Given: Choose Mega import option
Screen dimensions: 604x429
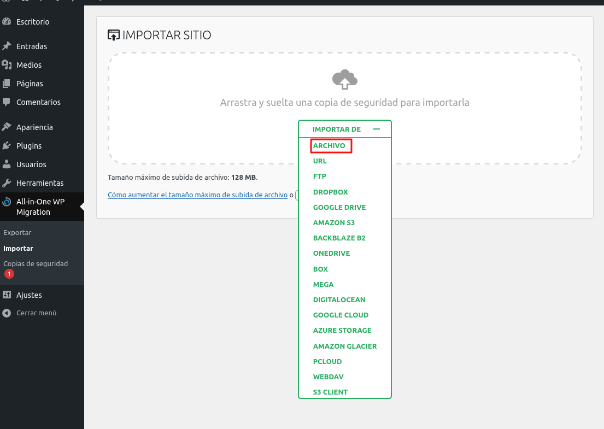Looking at the screenshot, I should 323,284.
